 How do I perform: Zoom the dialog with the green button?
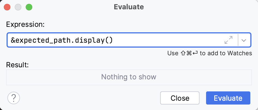[29, 7]
